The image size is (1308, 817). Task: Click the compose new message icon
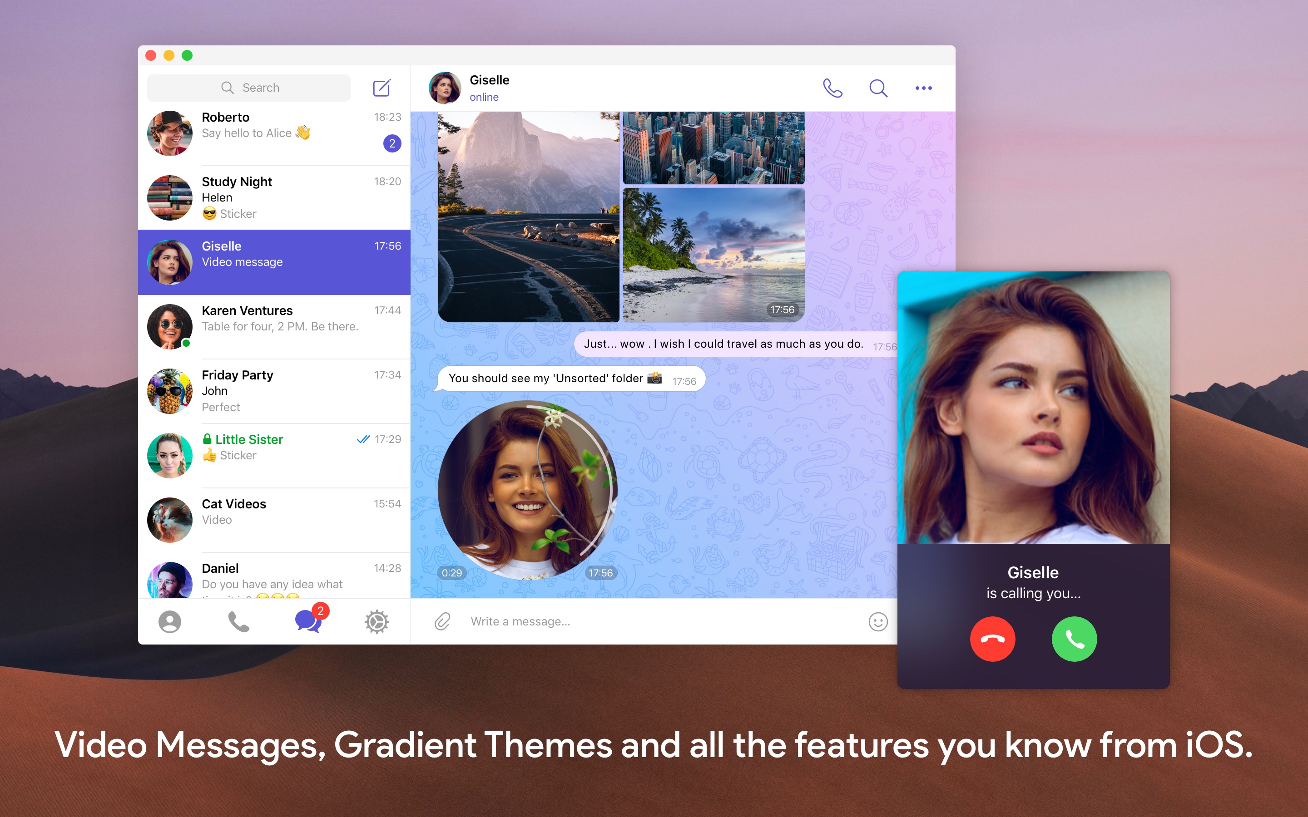(x=382, y=88)
